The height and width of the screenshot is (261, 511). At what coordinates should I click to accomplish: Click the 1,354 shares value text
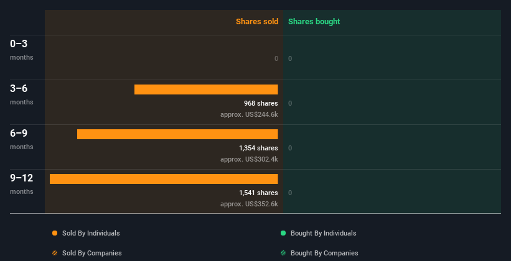(x=258, y=148)
